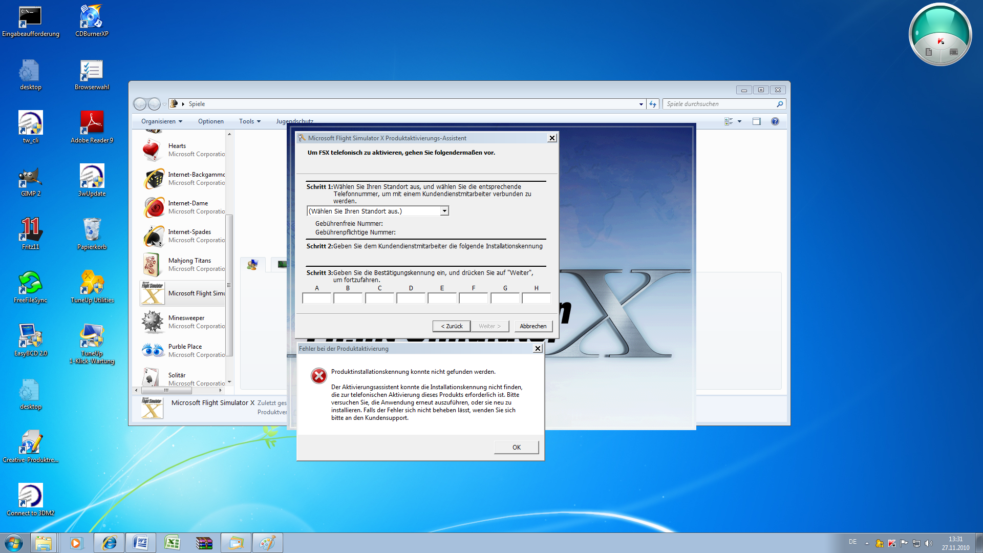Open Jugendschutz in Spiele toolbar
This screenshot has width=983, height=553.
point(294,121)
